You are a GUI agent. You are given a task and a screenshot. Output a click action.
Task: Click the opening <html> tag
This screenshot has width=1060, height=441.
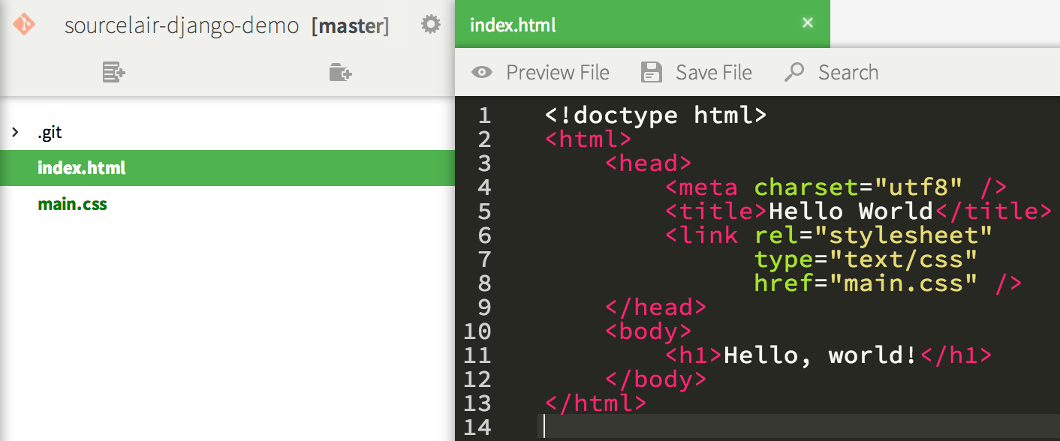pyautogui.click(x=588, y=139)
